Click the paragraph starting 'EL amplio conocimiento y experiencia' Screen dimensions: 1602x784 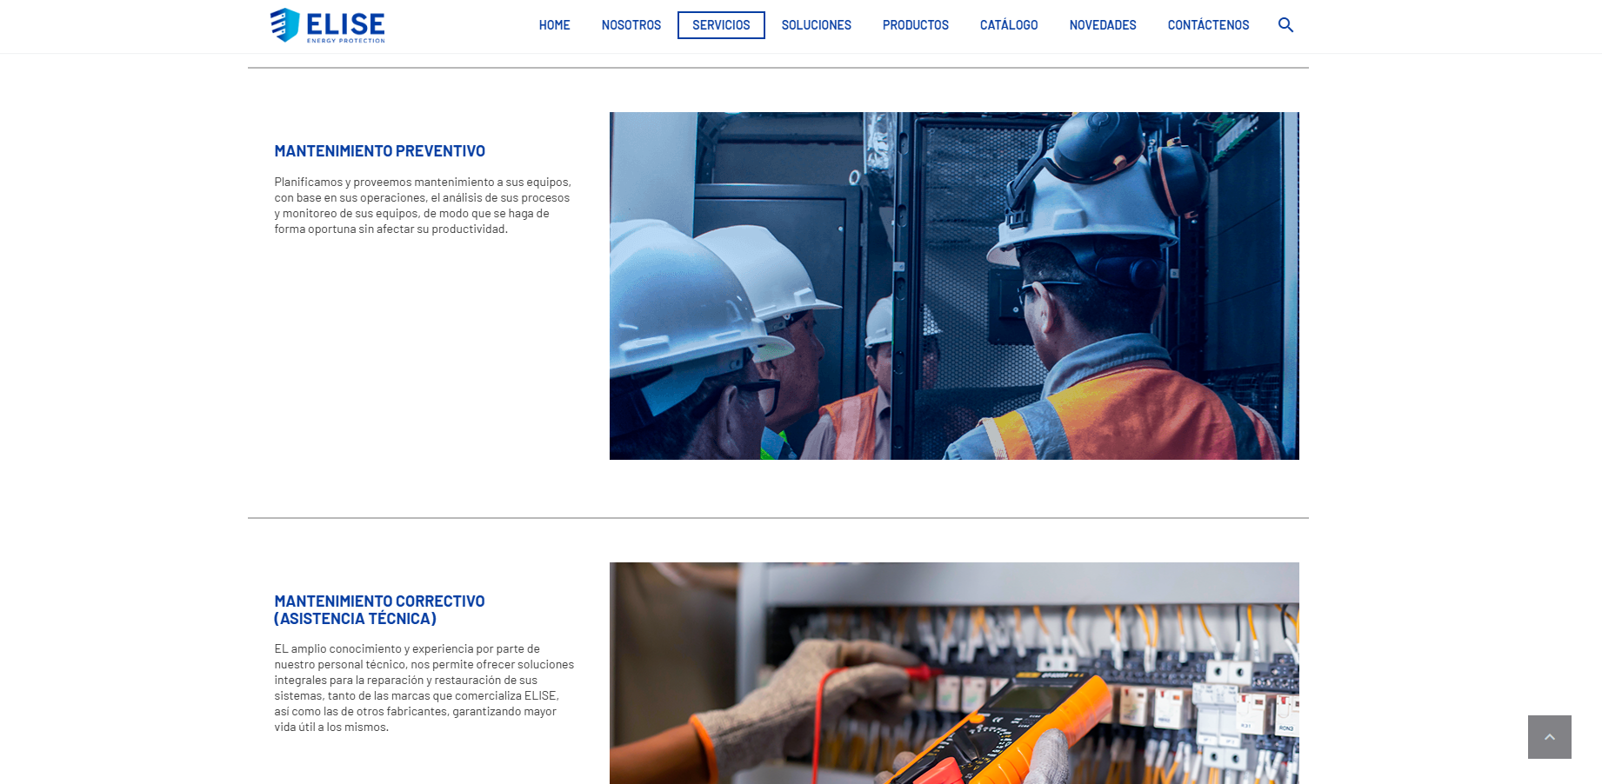point(424,688)
